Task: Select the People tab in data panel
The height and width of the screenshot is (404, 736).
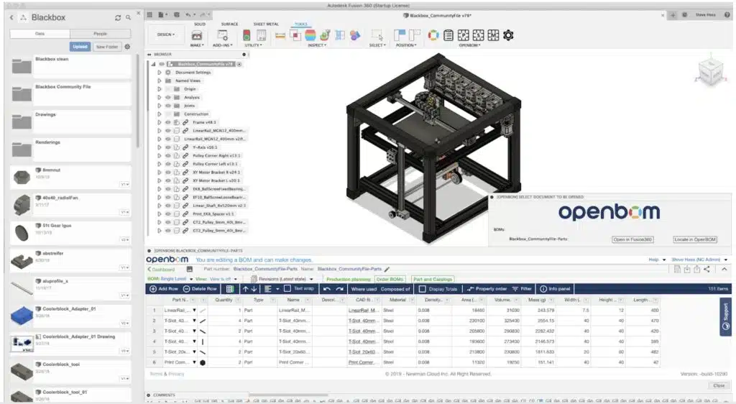Action: coord(100,34)
